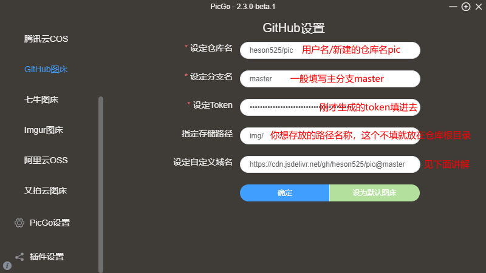Image resolution: width=486 pixels, height=273 pixels.
Task: Select 又拍云图床 in sidebar
Action: (x=46, y=190)
